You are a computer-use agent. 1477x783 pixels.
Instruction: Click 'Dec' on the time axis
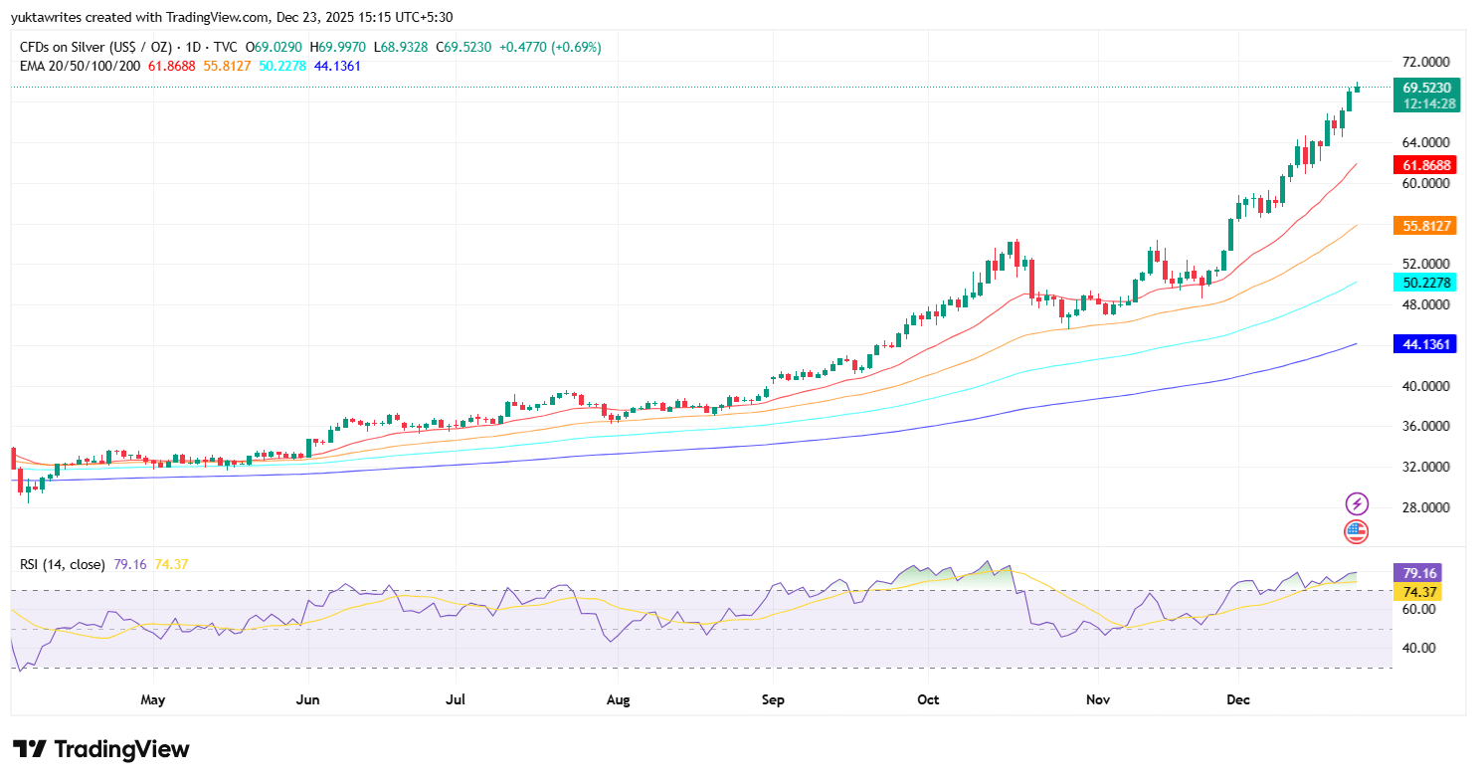[1238, 699]
